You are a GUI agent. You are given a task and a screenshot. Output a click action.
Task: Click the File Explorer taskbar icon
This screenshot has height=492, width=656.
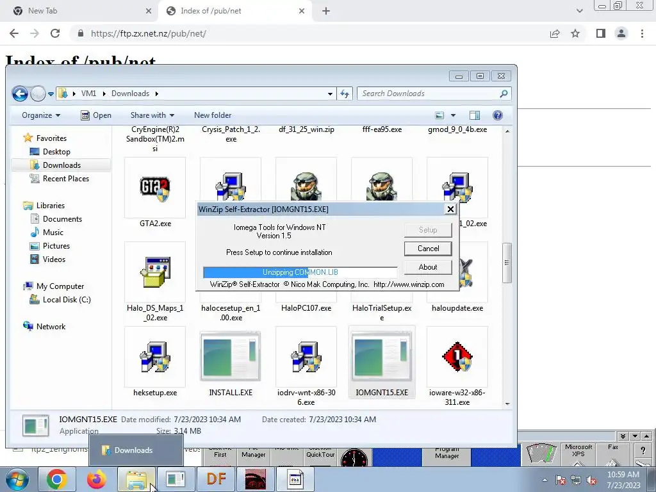coord(136,479)
